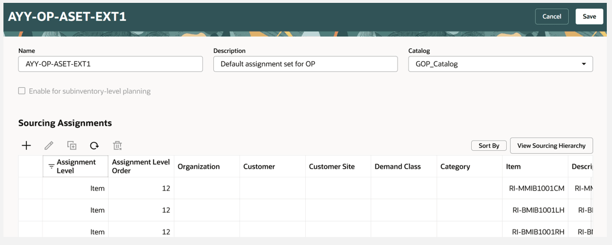Cancel editing the assignment set
Image resolution: width=612 pixels, height=245 pixels.
coord(552,17)
